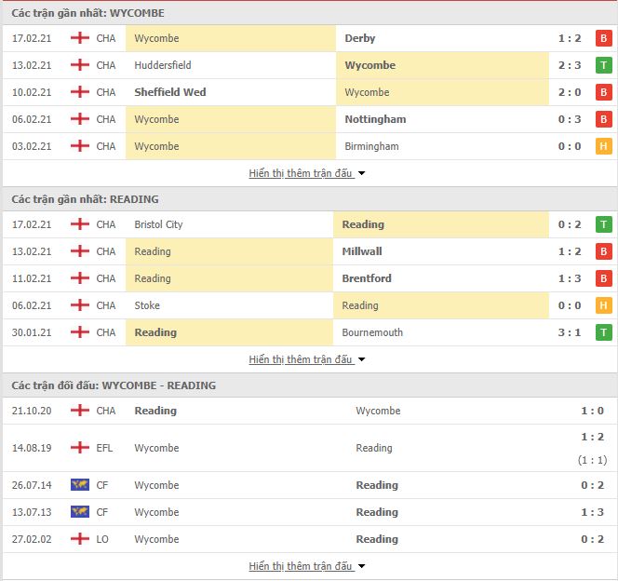Click green T badge on Bristol City–Reading row

pos(603,224)
